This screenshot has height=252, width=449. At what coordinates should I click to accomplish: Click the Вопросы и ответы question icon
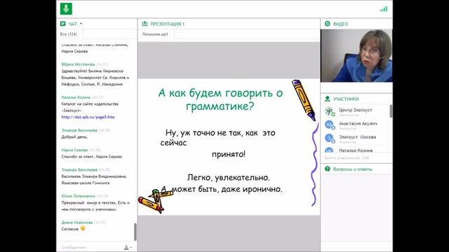click(x=328, y=169)
